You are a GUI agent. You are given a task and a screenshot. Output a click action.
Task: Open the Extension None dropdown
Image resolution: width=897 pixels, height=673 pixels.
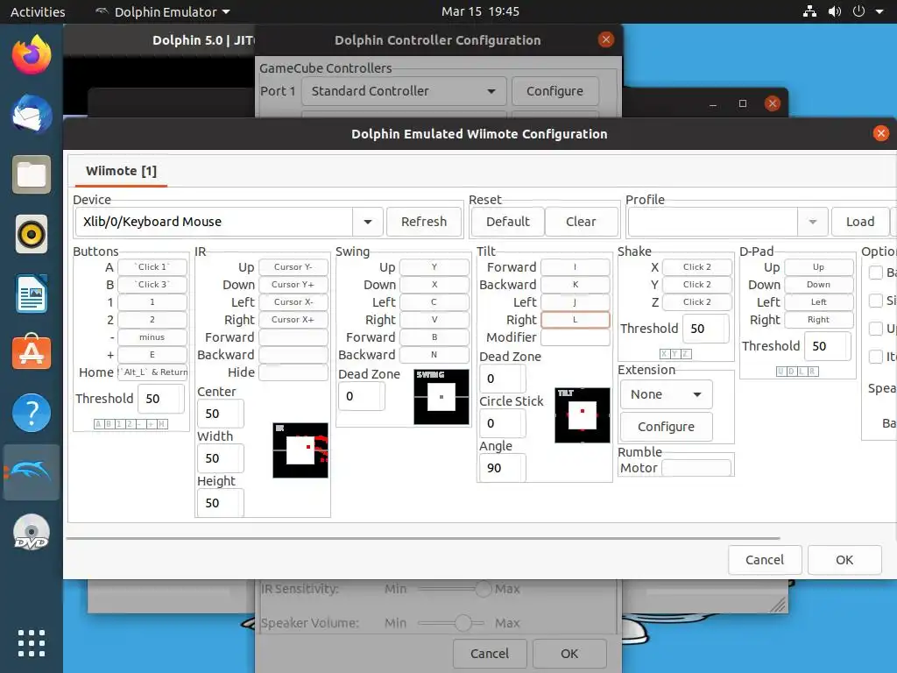[x=666, y=394]
